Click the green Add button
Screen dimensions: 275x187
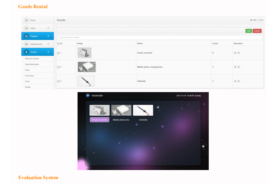click(x=249, y=31)
